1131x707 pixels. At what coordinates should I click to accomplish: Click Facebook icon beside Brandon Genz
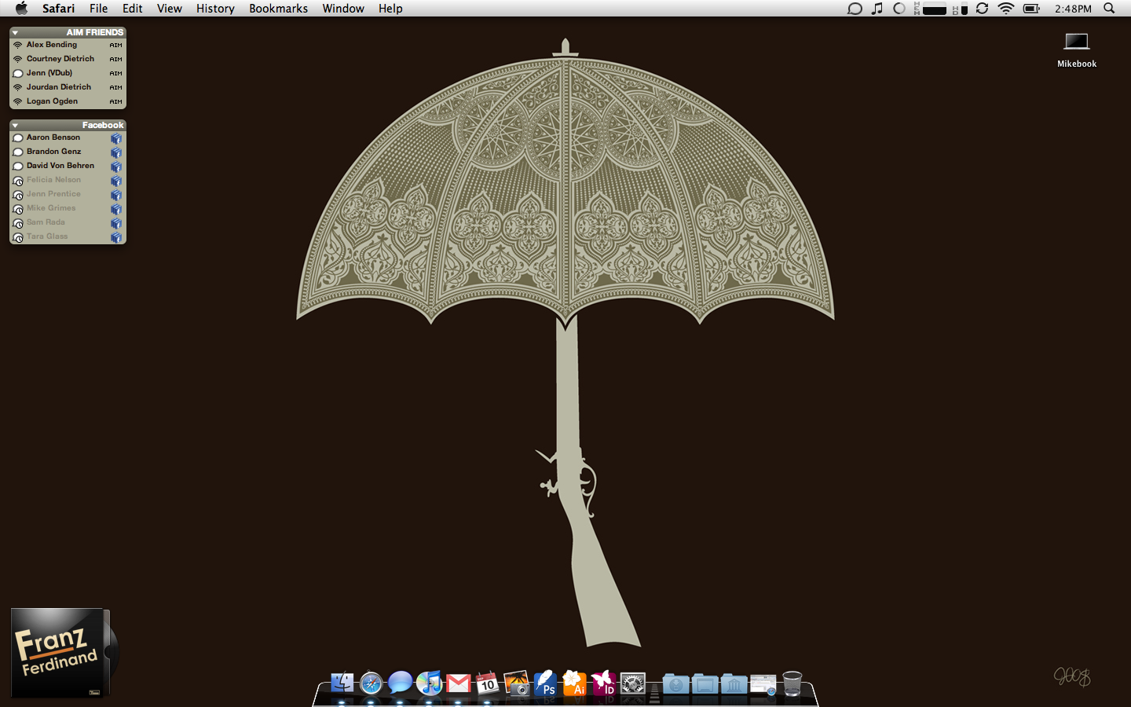[x=116, y=152]
